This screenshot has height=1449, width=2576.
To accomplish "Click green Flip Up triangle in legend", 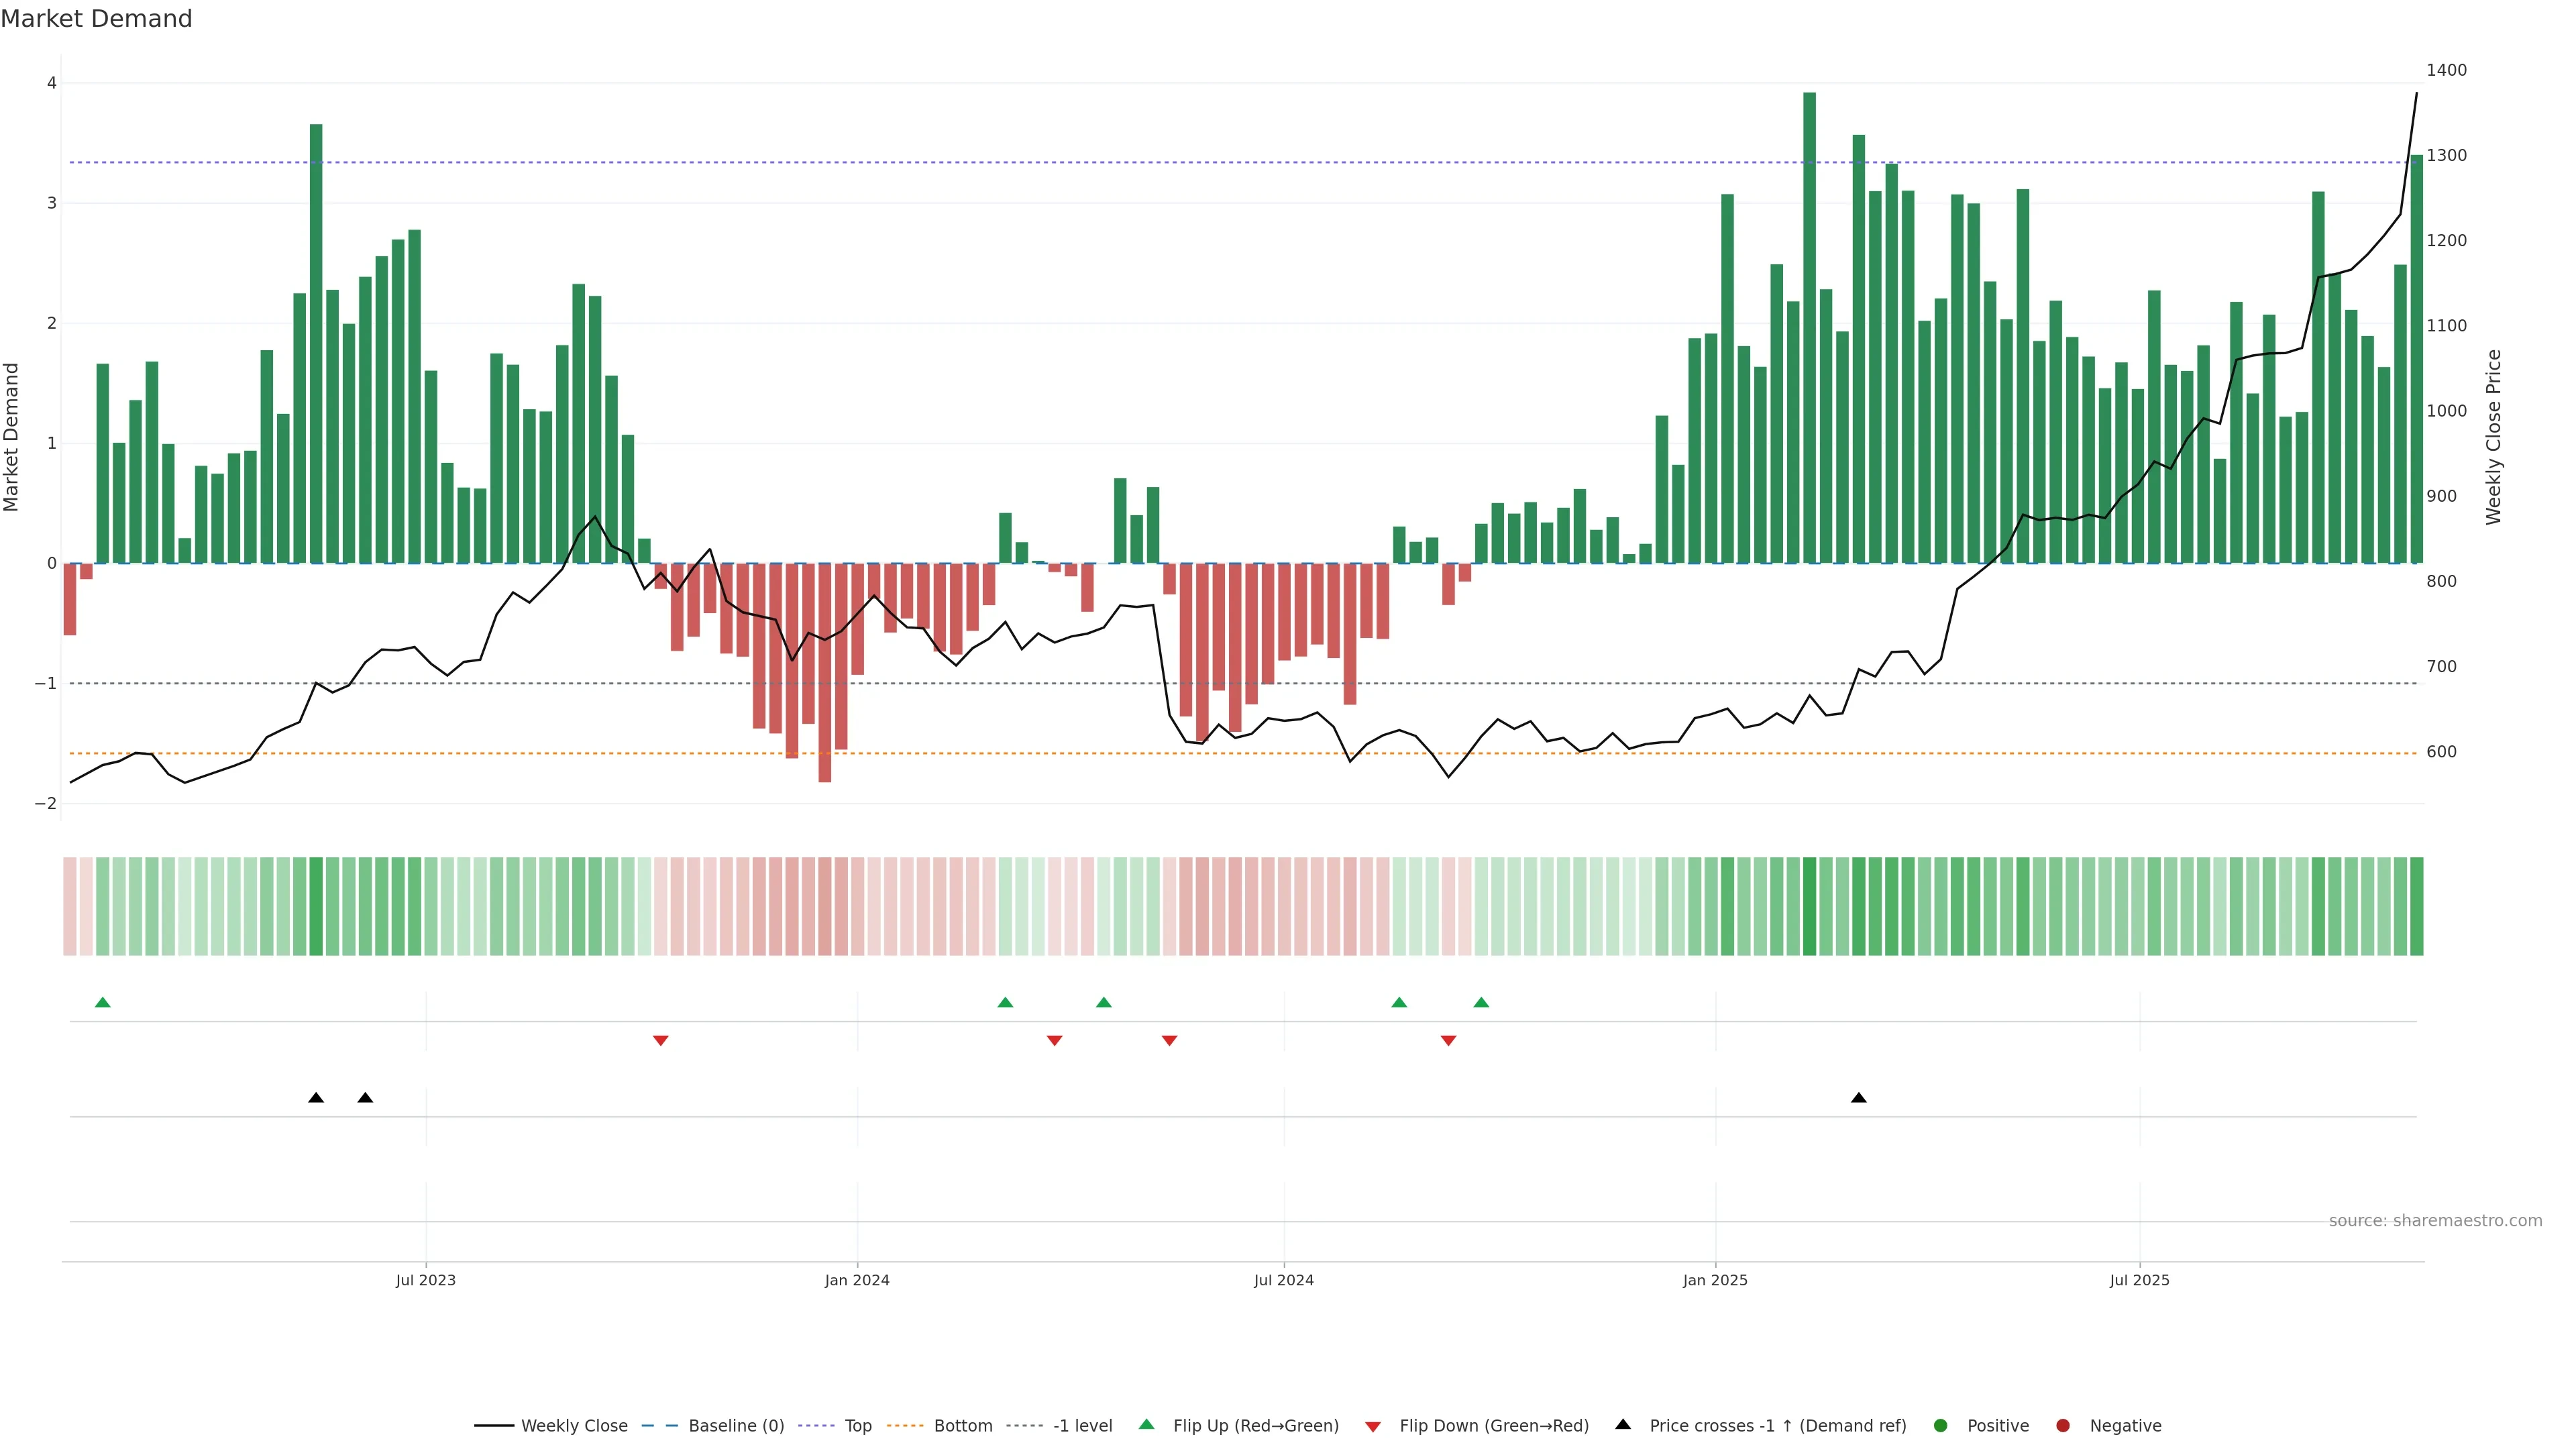I will point(1147,1425).
